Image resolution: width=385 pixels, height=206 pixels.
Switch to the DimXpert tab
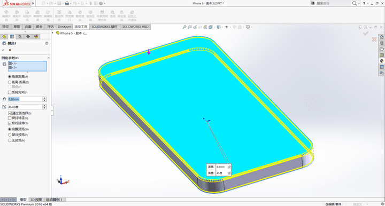coord(64,27)
